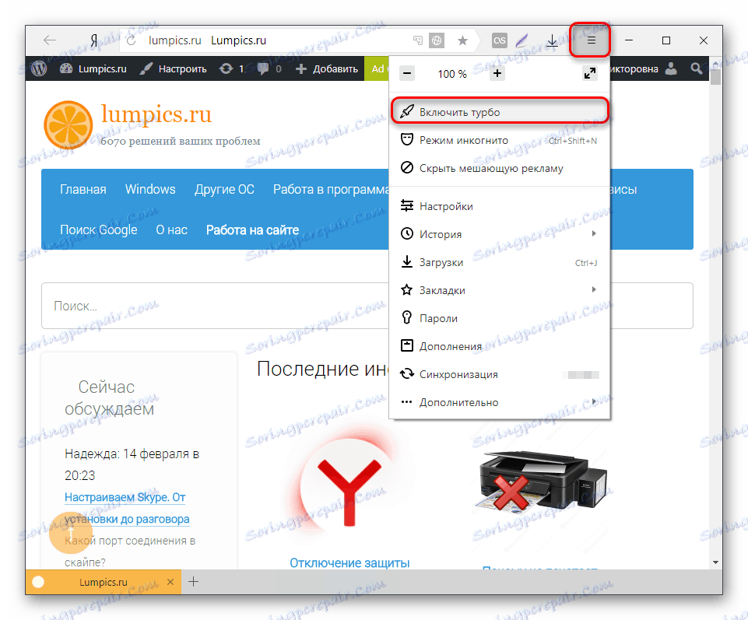748x620 pixels.
Task: Open the admin bar search magnifier
Action: click(697, 68)
